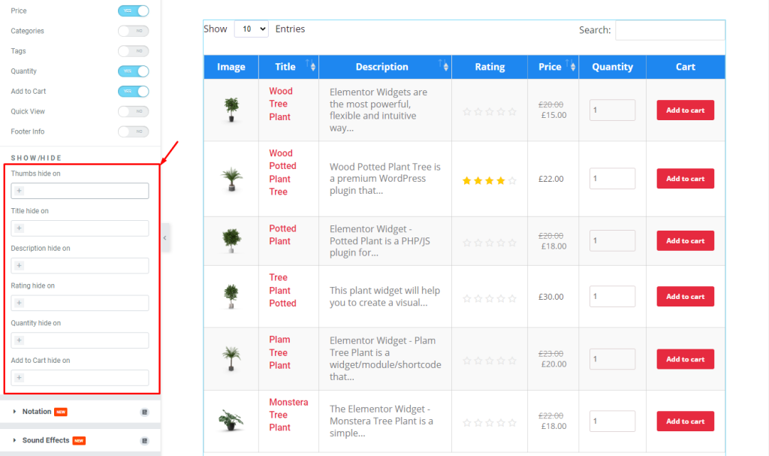Open the Monstera Tree Plant link
Image resolution: width=769 pixels, height=456 pixels.
pyautogui.click(x=288, y=415)
